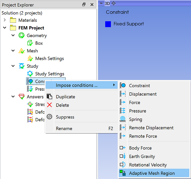191x179 pixels.
Task: Click the Mesh node icon
Action: point(22,51)
